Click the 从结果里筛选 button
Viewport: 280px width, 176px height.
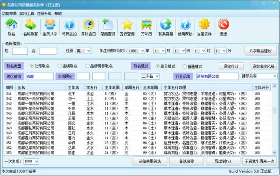point(150,161)
